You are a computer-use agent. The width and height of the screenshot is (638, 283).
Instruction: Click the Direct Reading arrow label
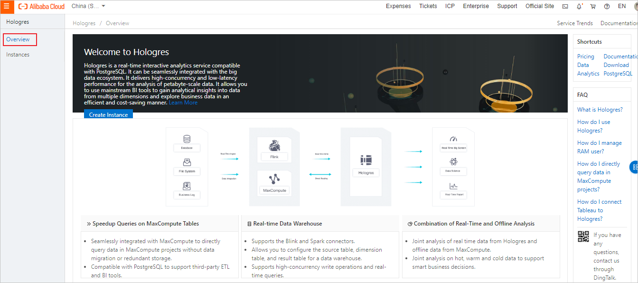click(321, 179)
